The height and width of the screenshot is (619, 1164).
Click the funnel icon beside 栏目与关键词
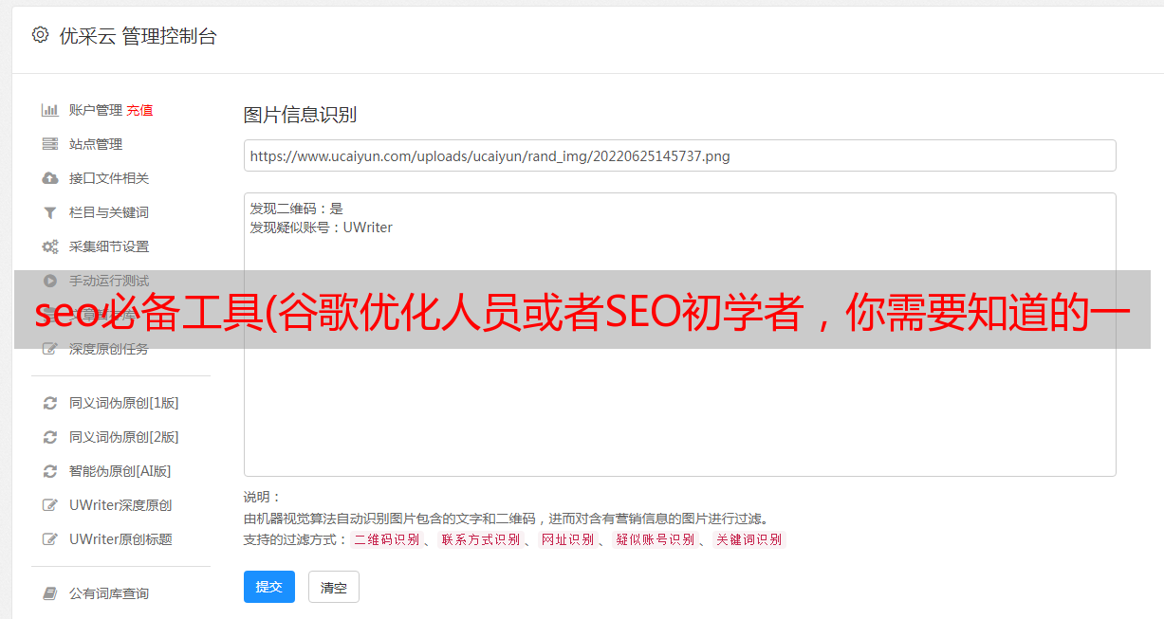click(50, 212)
